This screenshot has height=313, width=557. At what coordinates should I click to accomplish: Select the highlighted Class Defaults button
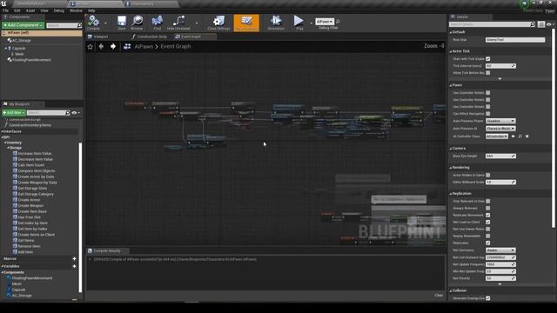click(246, 23)
